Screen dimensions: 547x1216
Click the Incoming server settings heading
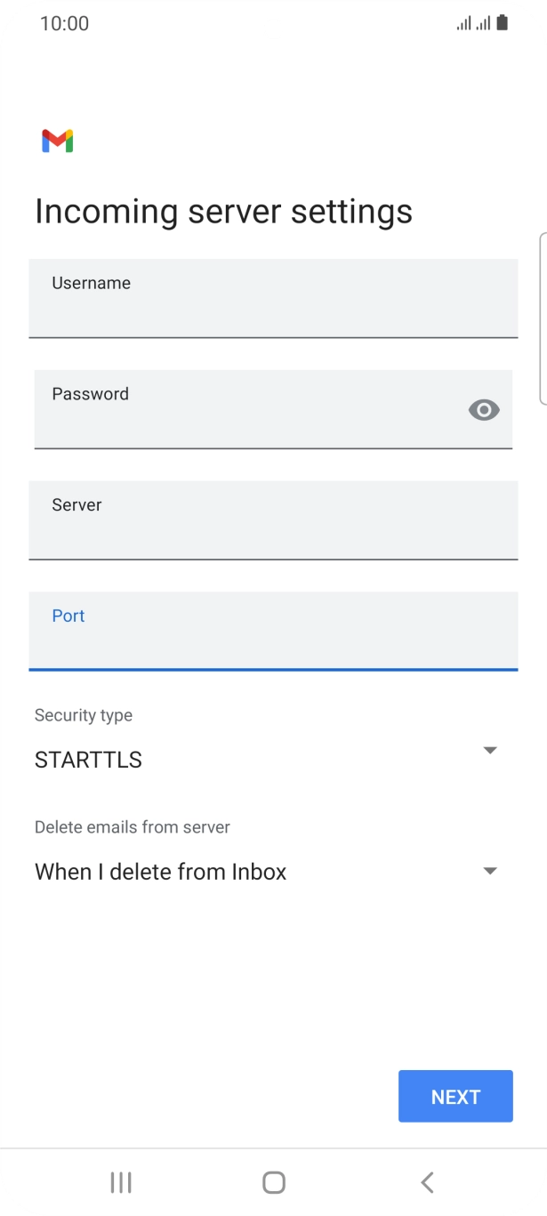[x=223, y=211]
